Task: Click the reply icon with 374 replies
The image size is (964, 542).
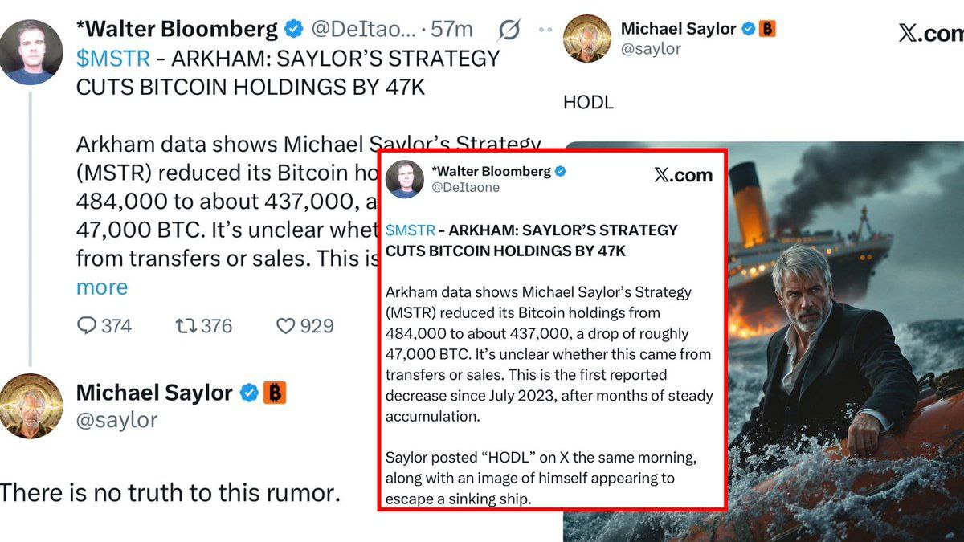Action: 87,326
